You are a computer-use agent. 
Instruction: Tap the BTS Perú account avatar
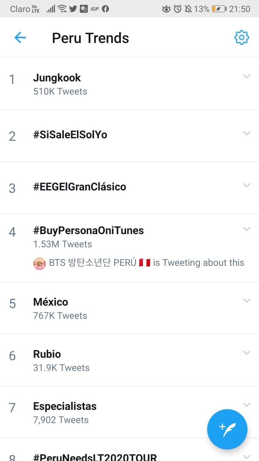(x=40, y=263)
